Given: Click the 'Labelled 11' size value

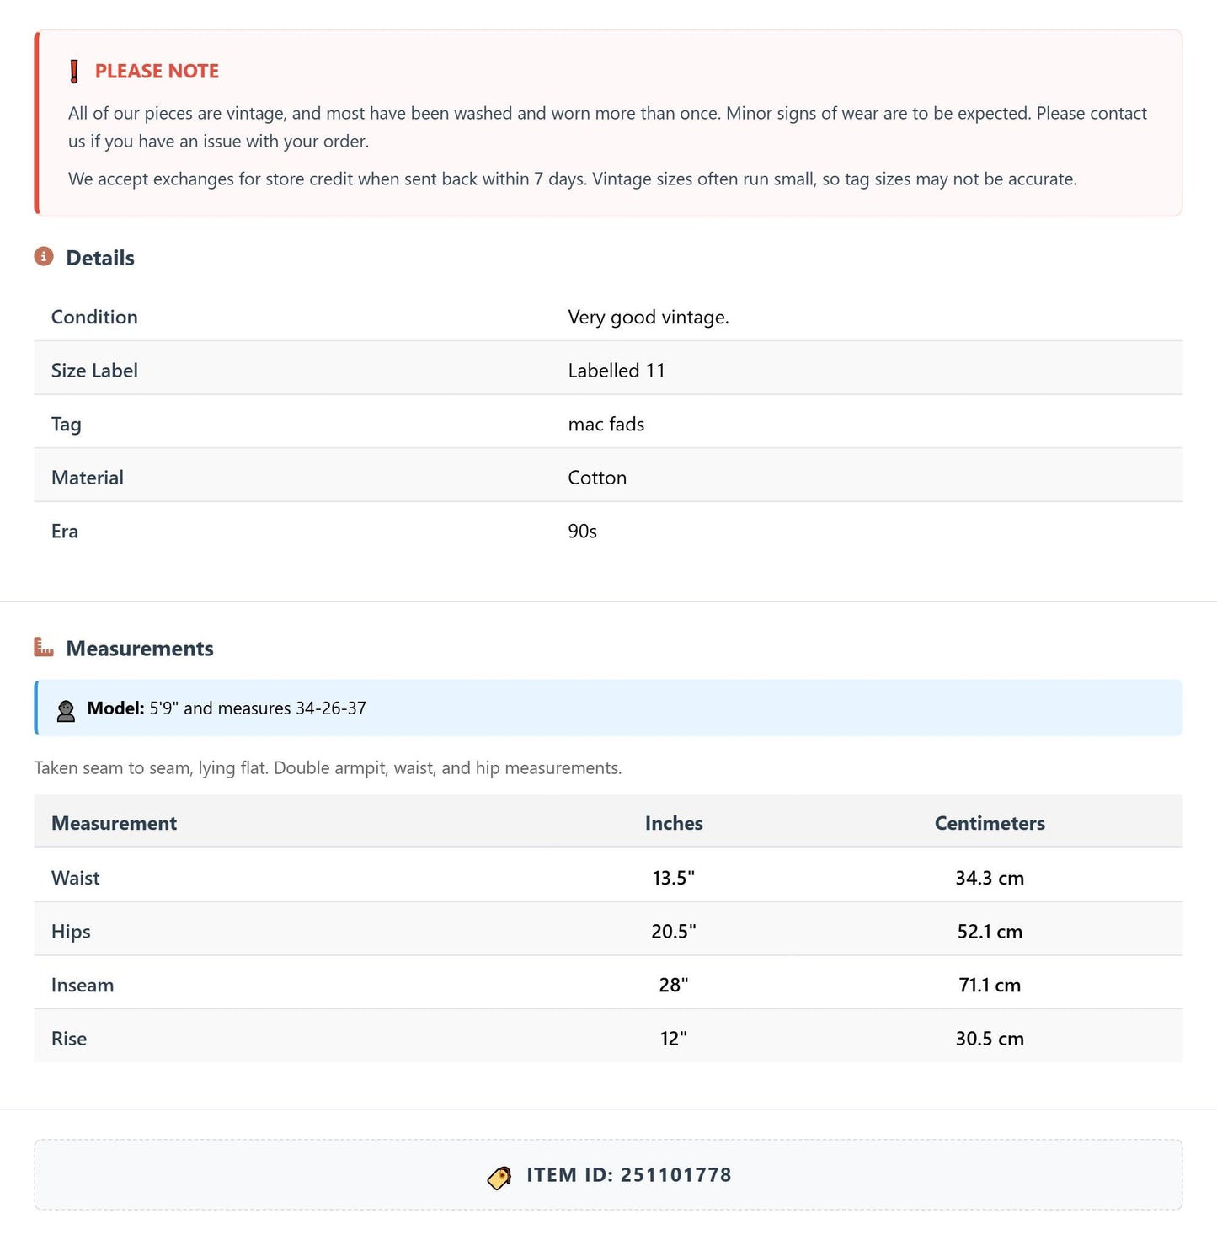Looking at the screenshot, I should (617, 371).
